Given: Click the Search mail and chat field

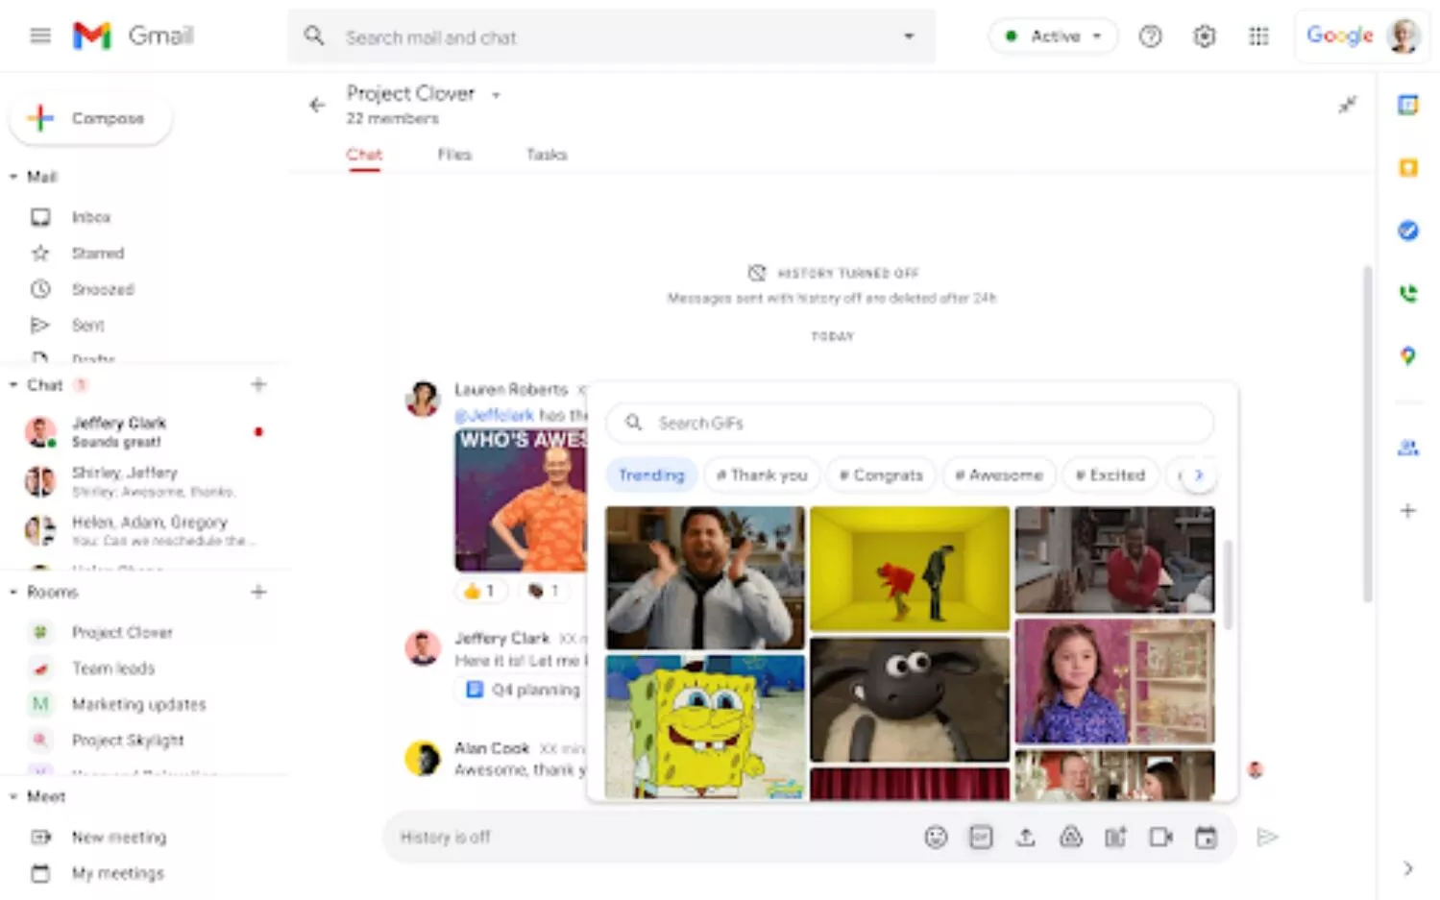Looking at the screenshot, I should pos(611,36).
